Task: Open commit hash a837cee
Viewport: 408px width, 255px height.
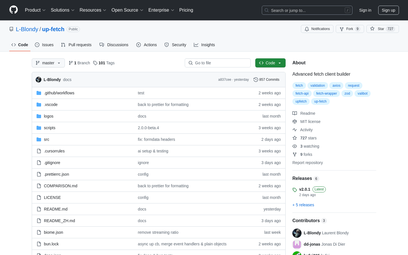Action: pyautogui.click(x=225, y=80)
